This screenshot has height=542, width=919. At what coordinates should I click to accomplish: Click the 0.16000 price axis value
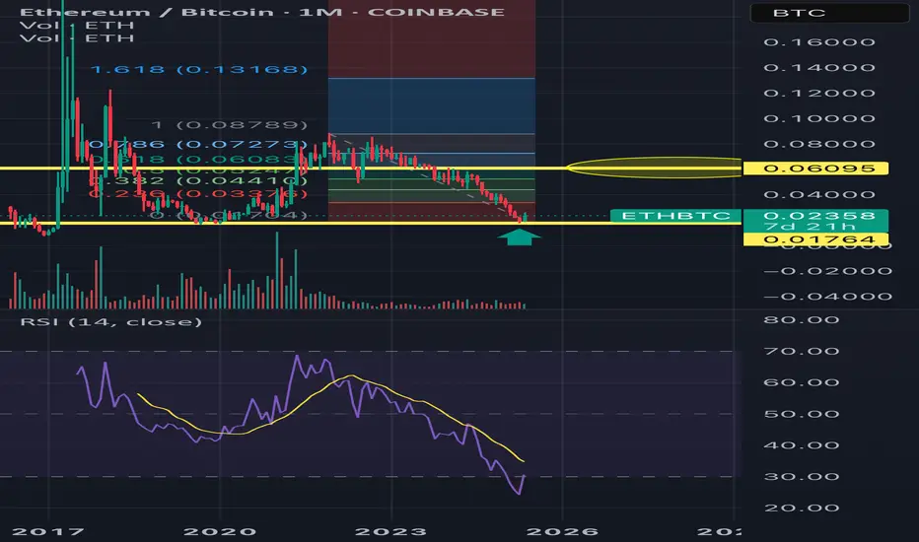tap(819, 42)
